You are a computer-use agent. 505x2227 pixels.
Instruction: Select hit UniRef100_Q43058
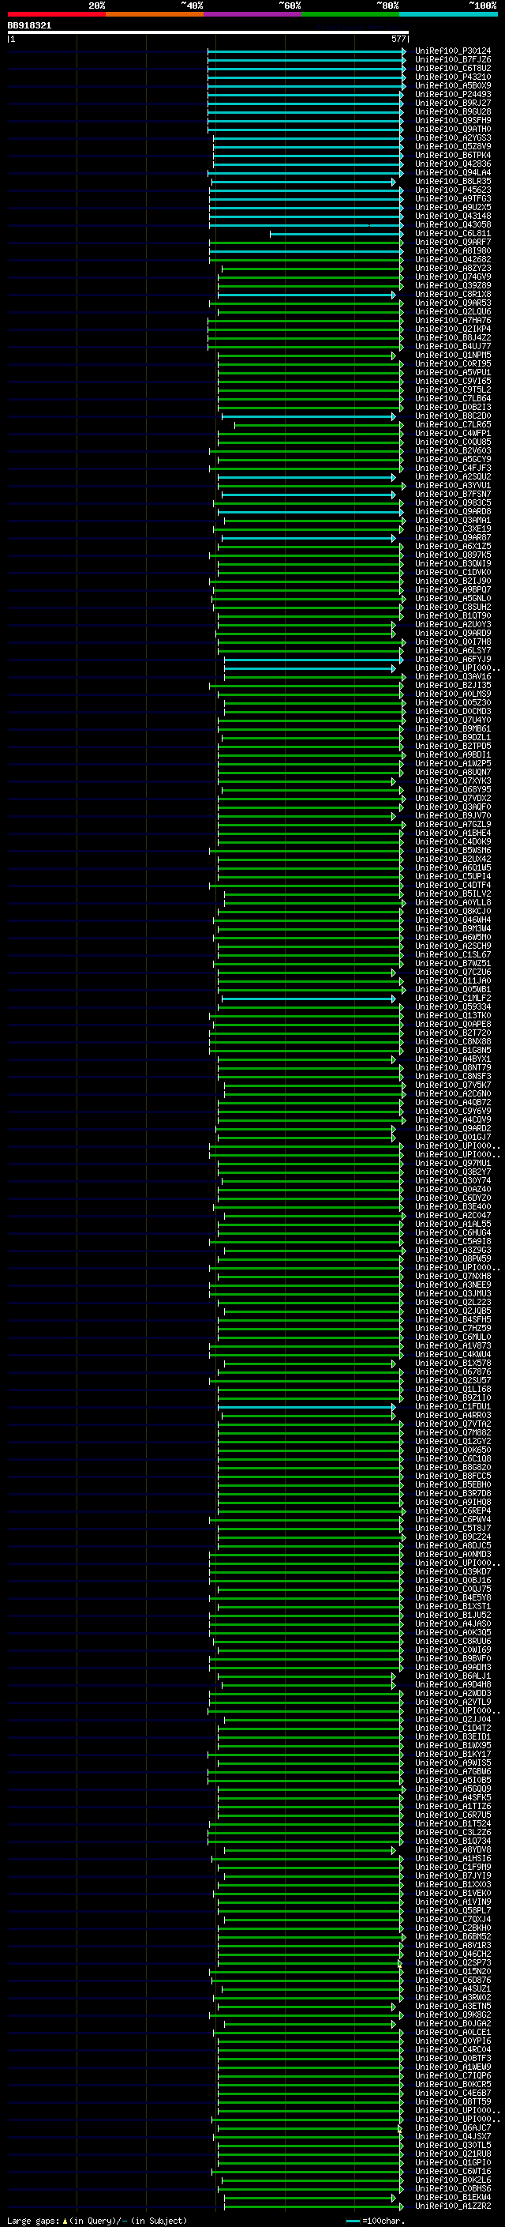click(453, 225)
